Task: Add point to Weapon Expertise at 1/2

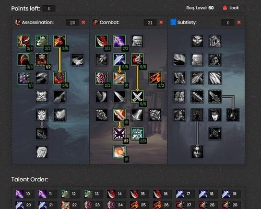Action: tap(120, 134)
